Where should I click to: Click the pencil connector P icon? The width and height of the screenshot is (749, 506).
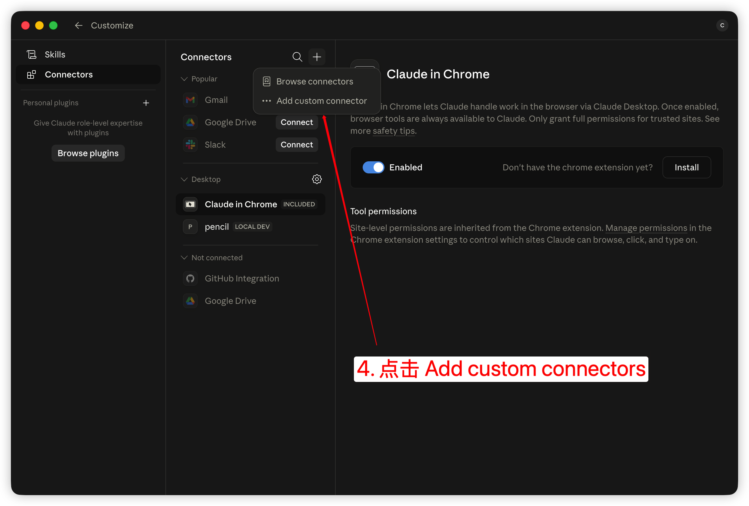pyautogui.click(x=190, y=227)
